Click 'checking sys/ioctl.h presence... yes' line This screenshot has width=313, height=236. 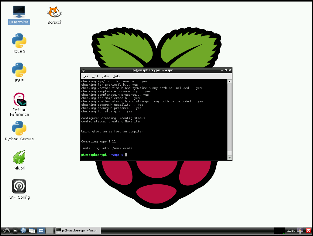click(114, 81)
